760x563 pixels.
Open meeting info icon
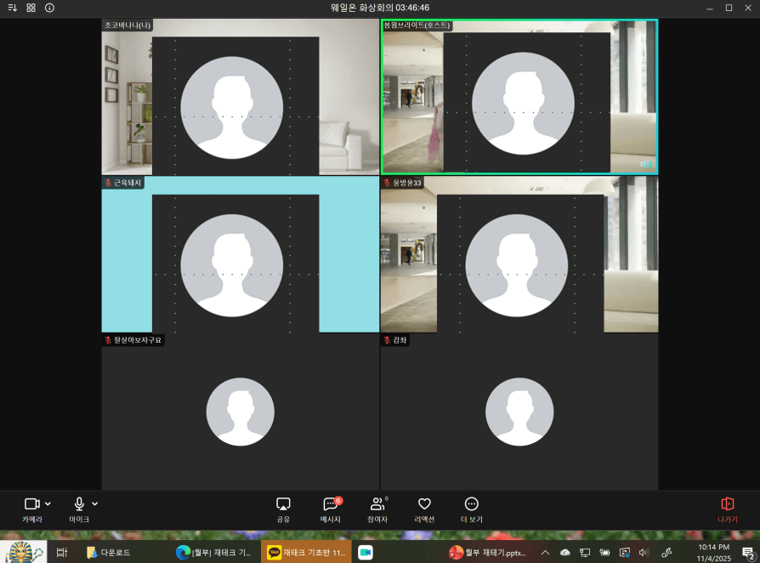(x=49, y=8)
